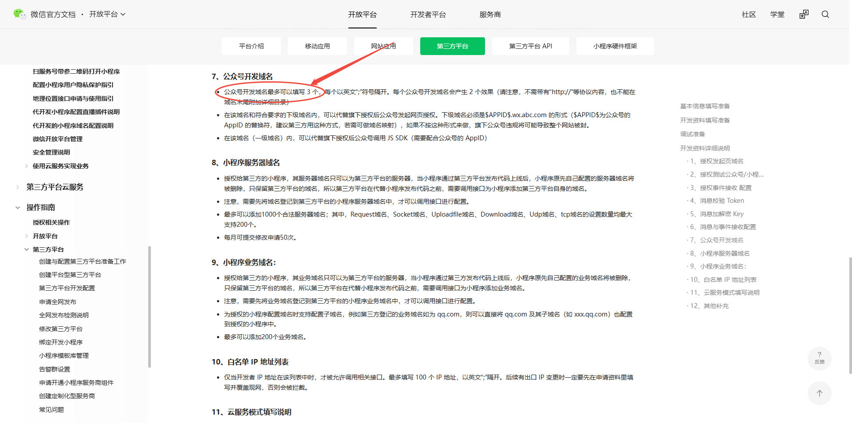Open 配置小程序用户隐私保护指引 in sidebar
852x423 pixels.
pyautogui.click(x=73, y=85)
